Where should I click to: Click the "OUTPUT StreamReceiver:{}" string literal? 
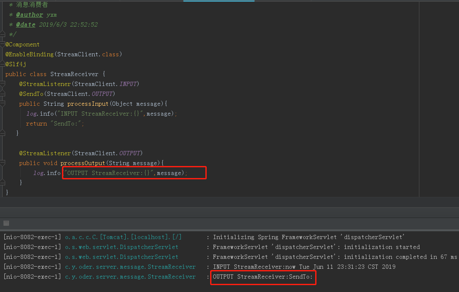coord(109,173)
